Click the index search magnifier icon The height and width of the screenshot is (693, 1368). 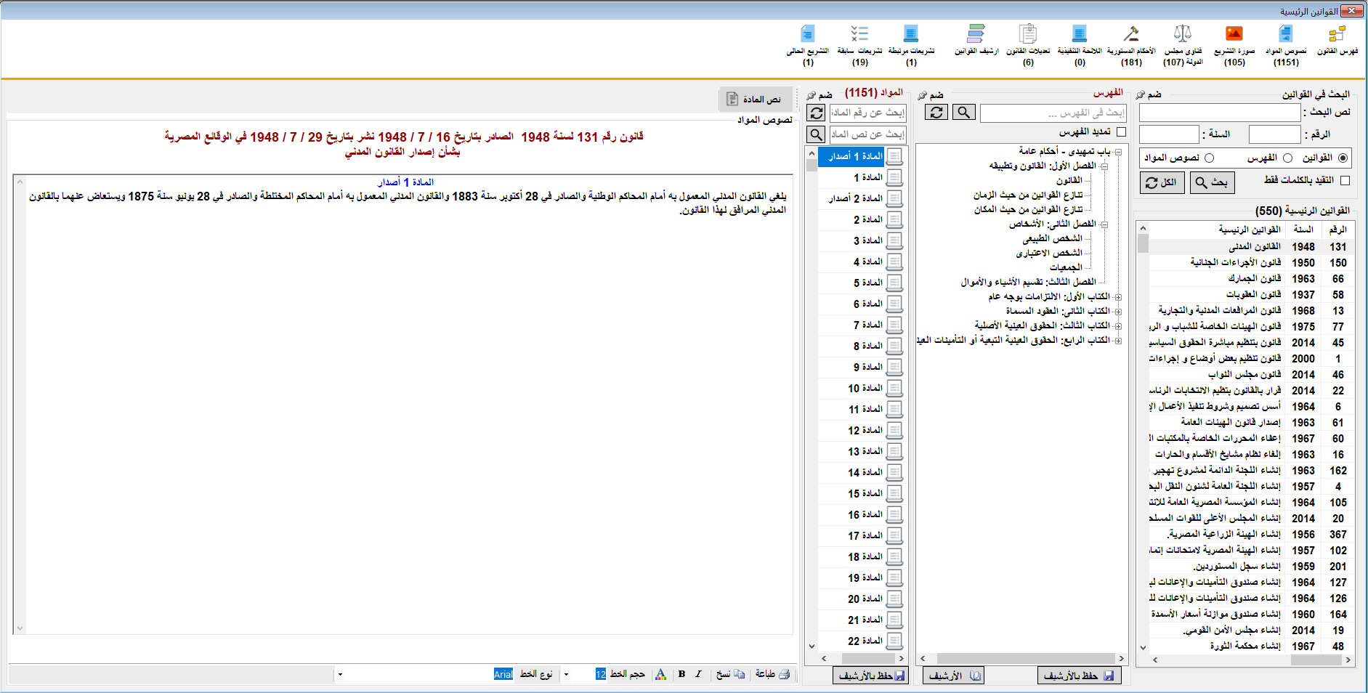click(963, 113)
